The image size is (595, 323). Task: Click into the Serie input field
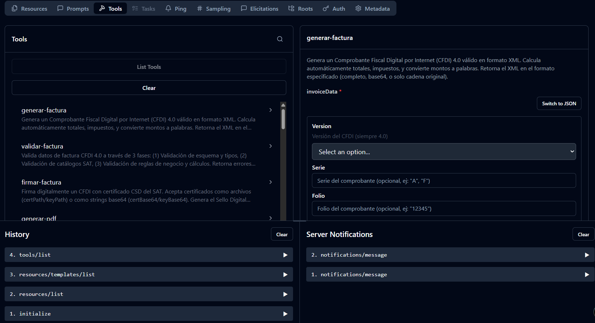[443, 181]
